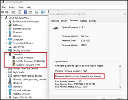Select the Bluetooth icon in device tree
The height and width of the screenshot is (100, 128).
tap(10, 32)
